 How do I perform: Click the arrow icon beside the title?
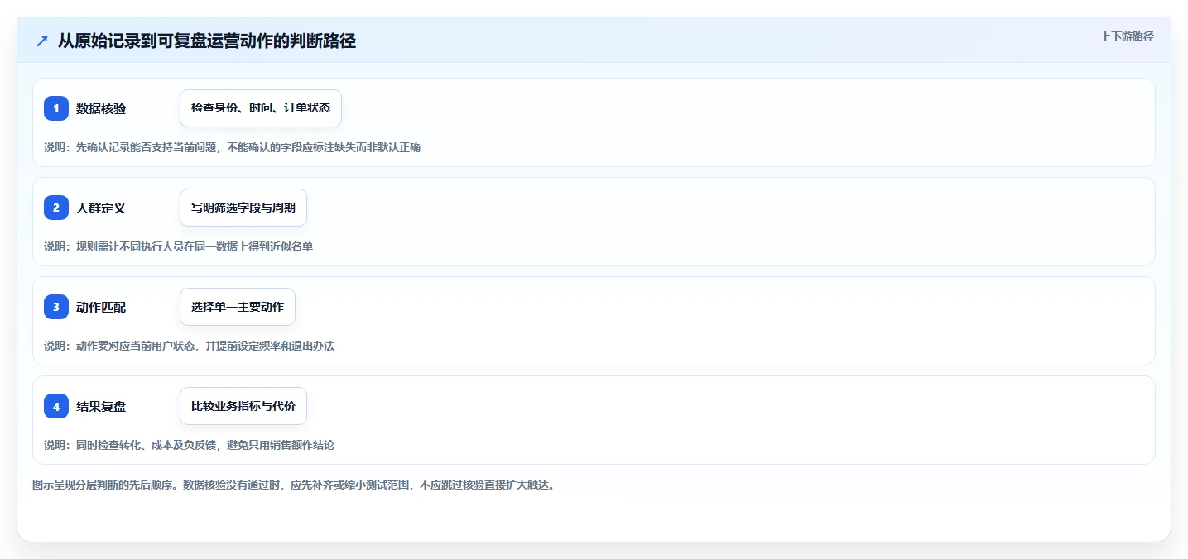click(x=42, y=41)
